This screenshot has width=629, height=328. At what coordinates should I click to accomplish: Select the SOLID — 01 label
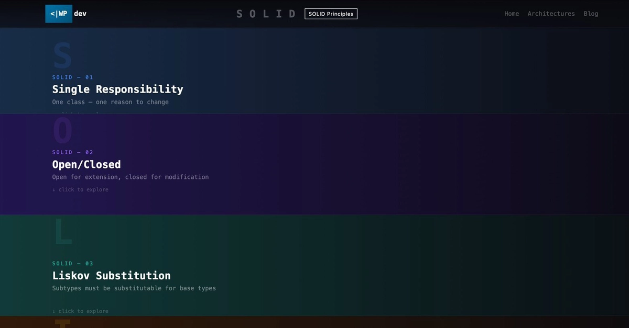coord(72,77)
